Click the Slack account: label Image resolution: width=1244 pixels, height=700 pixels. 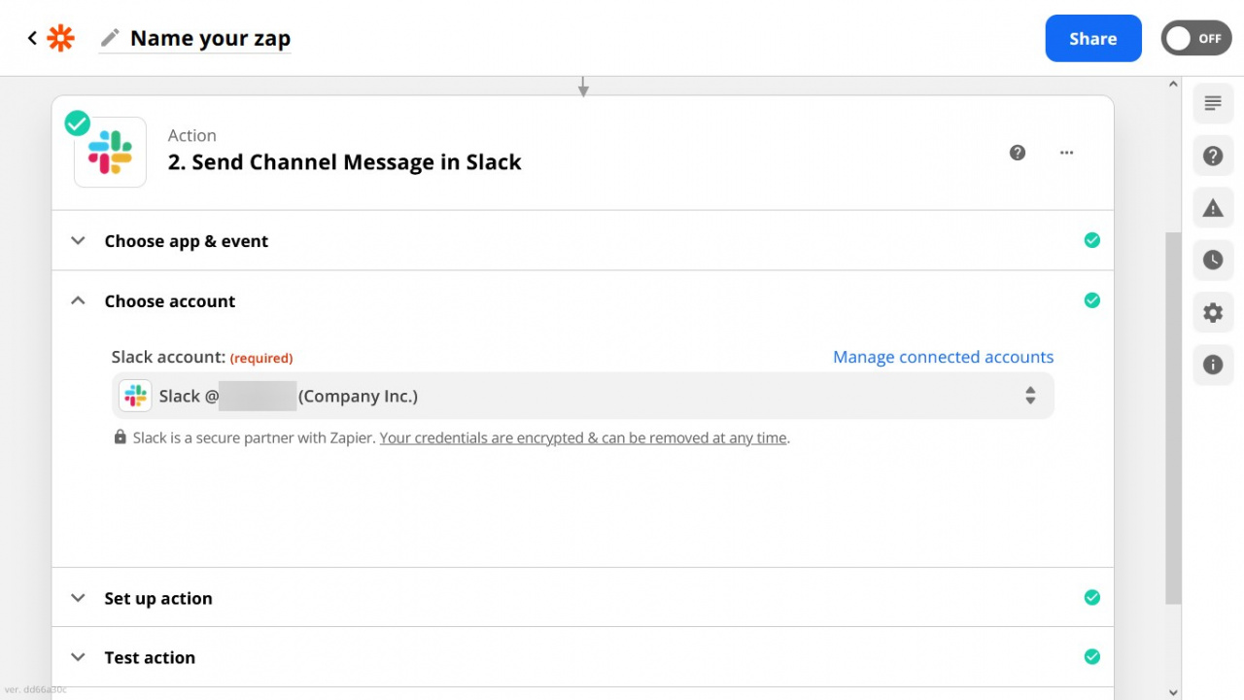click(168, 357)
